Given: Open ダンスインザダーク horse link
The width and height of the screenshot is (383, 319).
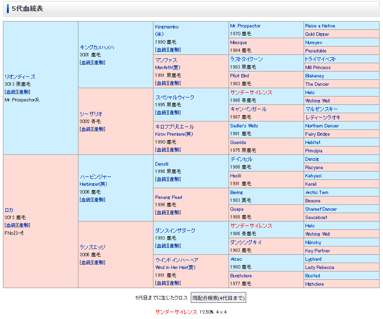Looking at the screenshot, I should pos(175,230).
